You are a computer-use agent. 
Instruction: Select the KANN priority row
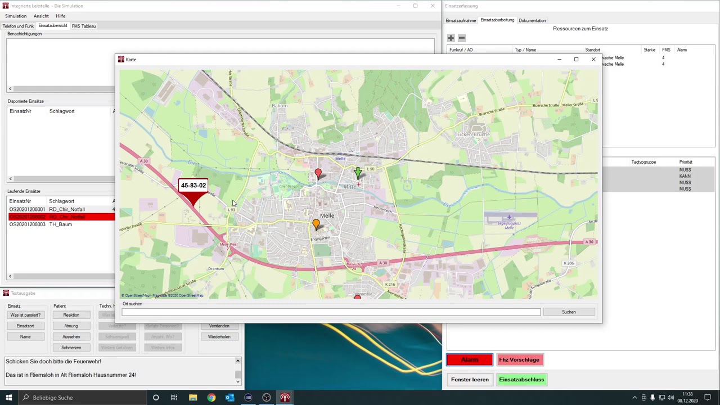[659, 176]
